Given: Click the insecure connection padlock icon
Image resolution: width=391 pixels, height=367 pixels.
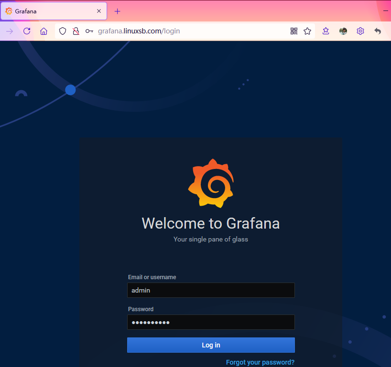Looking at the screenshot, I should 76,31.
